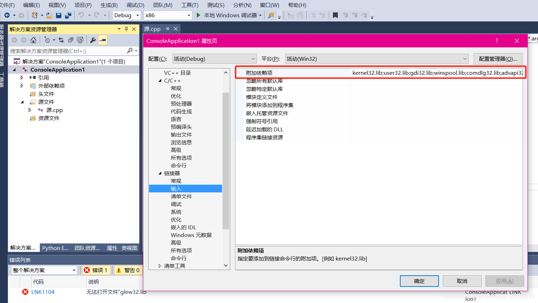The image size is (538, 303).
Task: Click the save all icon
Action: tap(68, 15)
